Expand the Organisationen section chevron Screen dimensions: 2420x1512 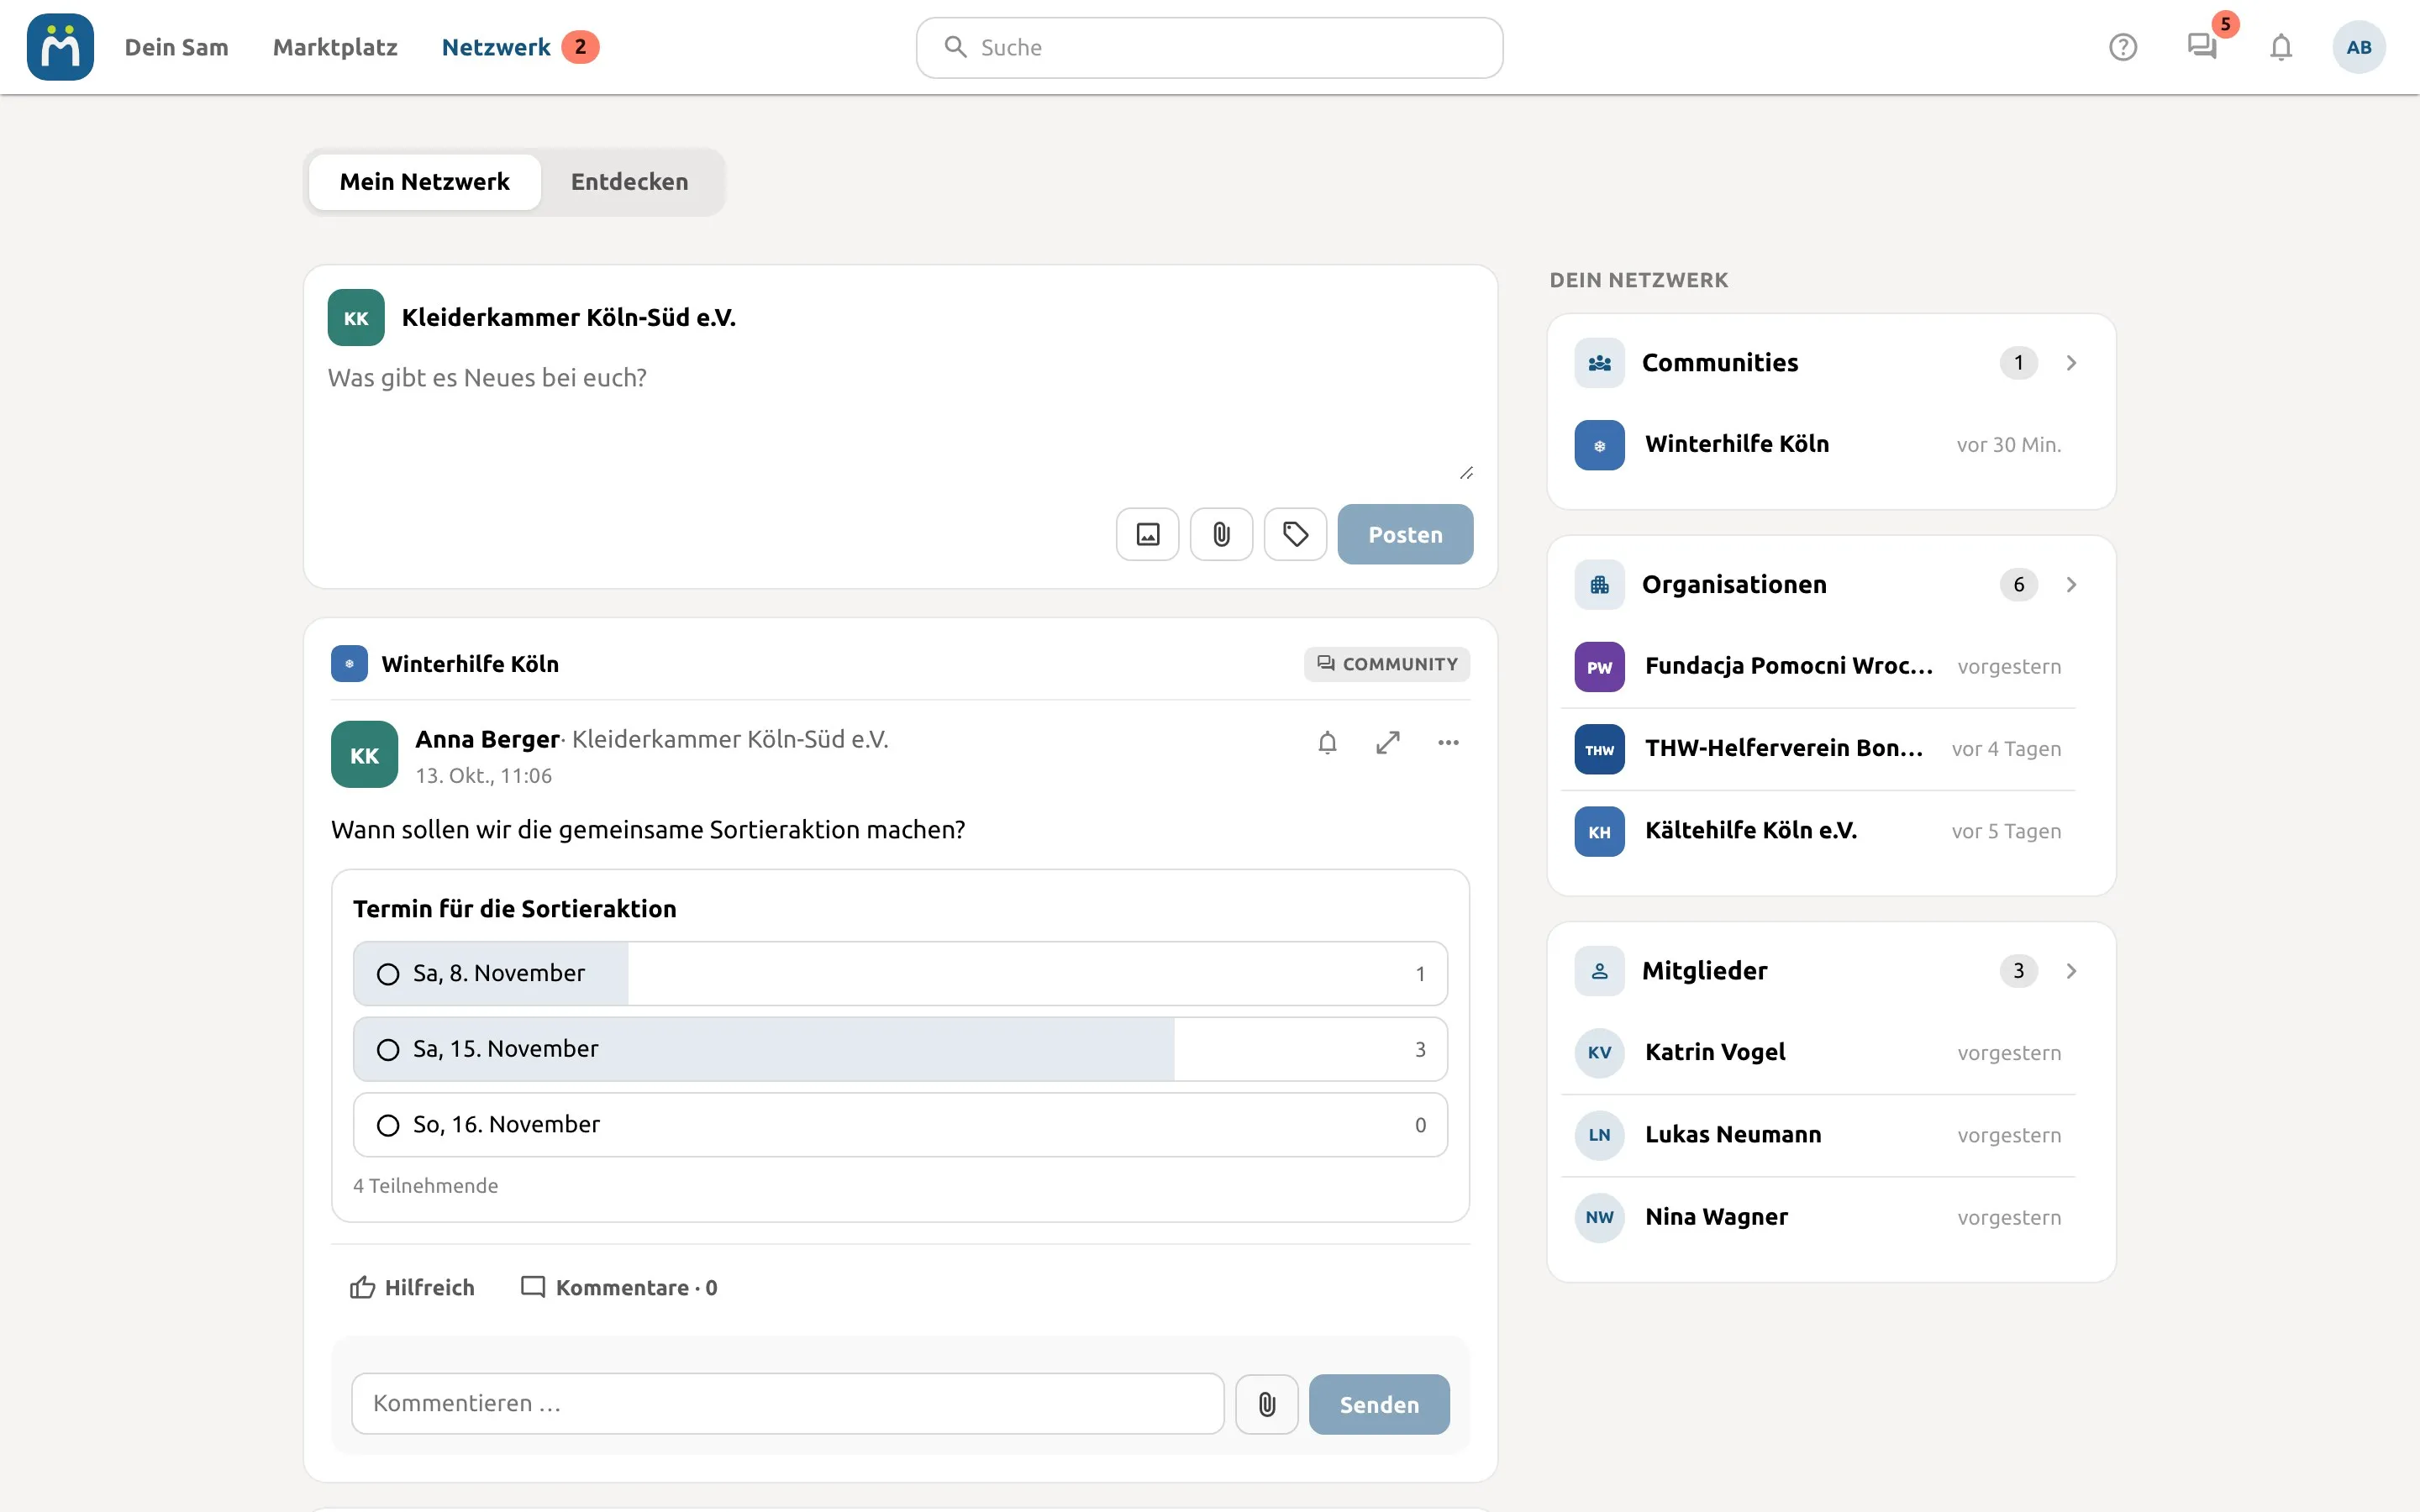click(x=2071, y=585)
